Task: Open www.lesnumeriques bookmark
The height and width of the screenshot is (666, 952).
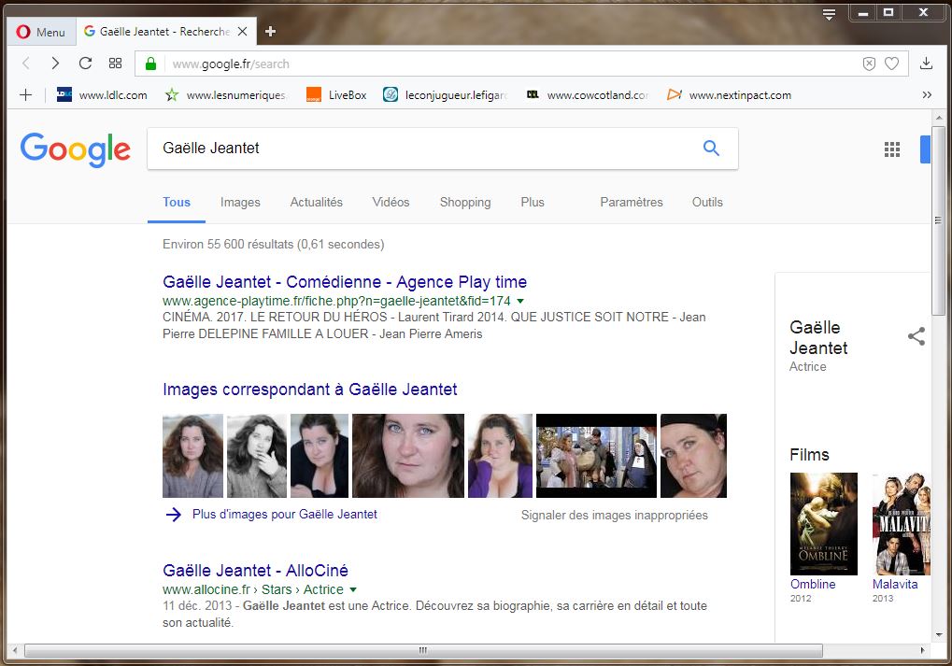Action: click(225, 94)
